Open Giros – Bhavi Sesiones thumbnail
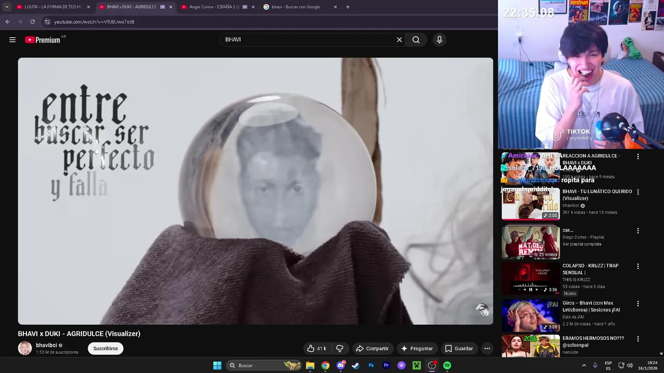Image resolution: width=664 pixels, height=373 pixels. click(530, 315)
